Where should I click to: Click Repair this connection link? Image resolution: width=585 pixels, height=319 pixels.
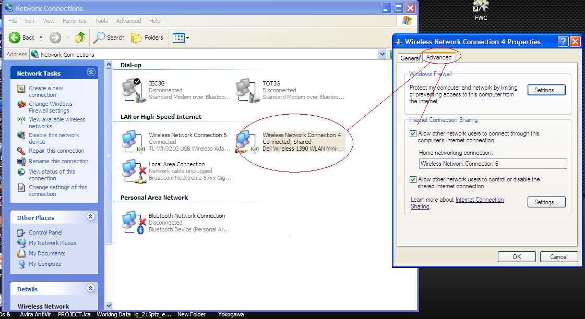(57, 151)
